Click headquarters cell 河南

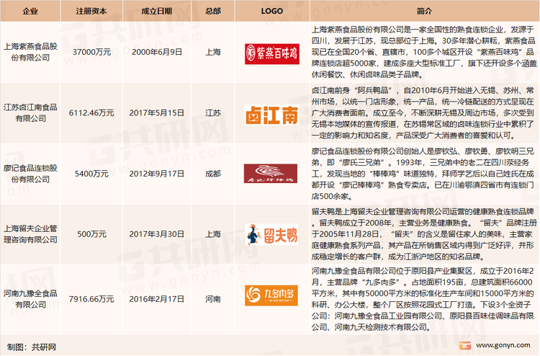point(213,299)
